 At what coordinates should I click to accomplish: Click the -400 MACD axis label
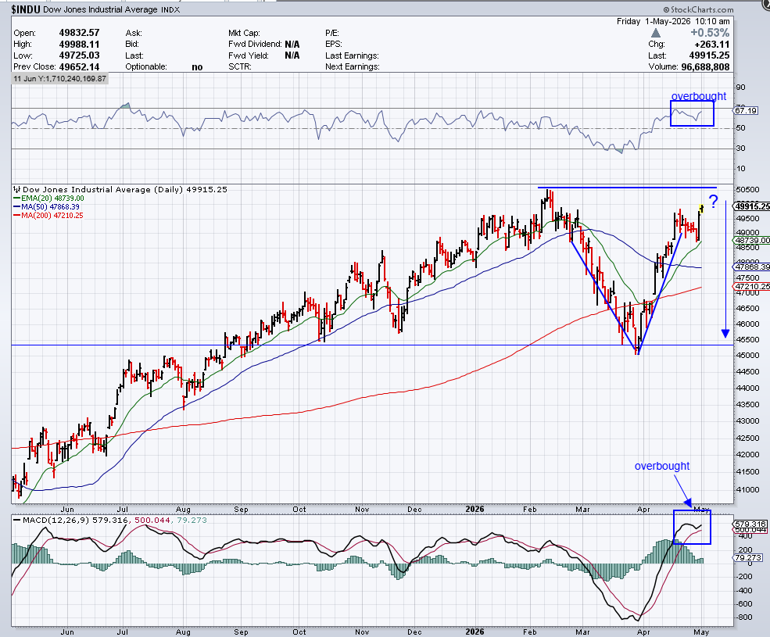tap(744, 590)
